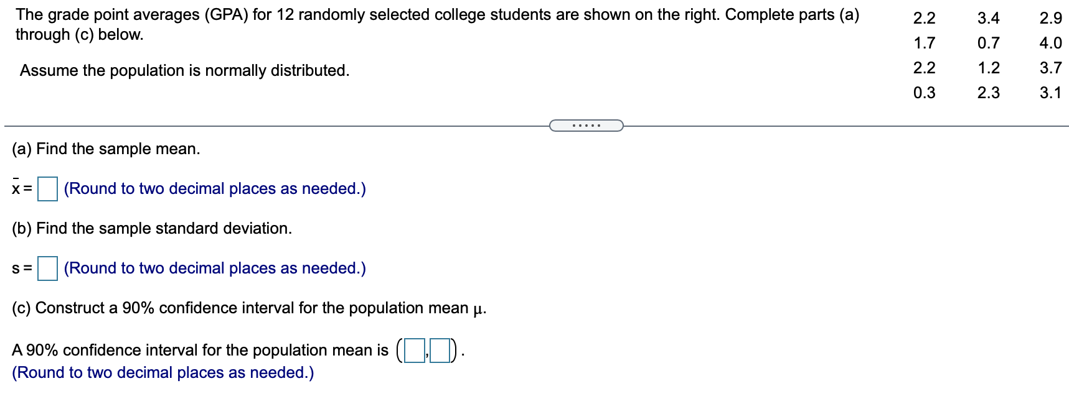The height and width of the screenshot is (404, 1069).
Task: Click the '(a) Find the sample mean' text
Action: tap(106, 149)
